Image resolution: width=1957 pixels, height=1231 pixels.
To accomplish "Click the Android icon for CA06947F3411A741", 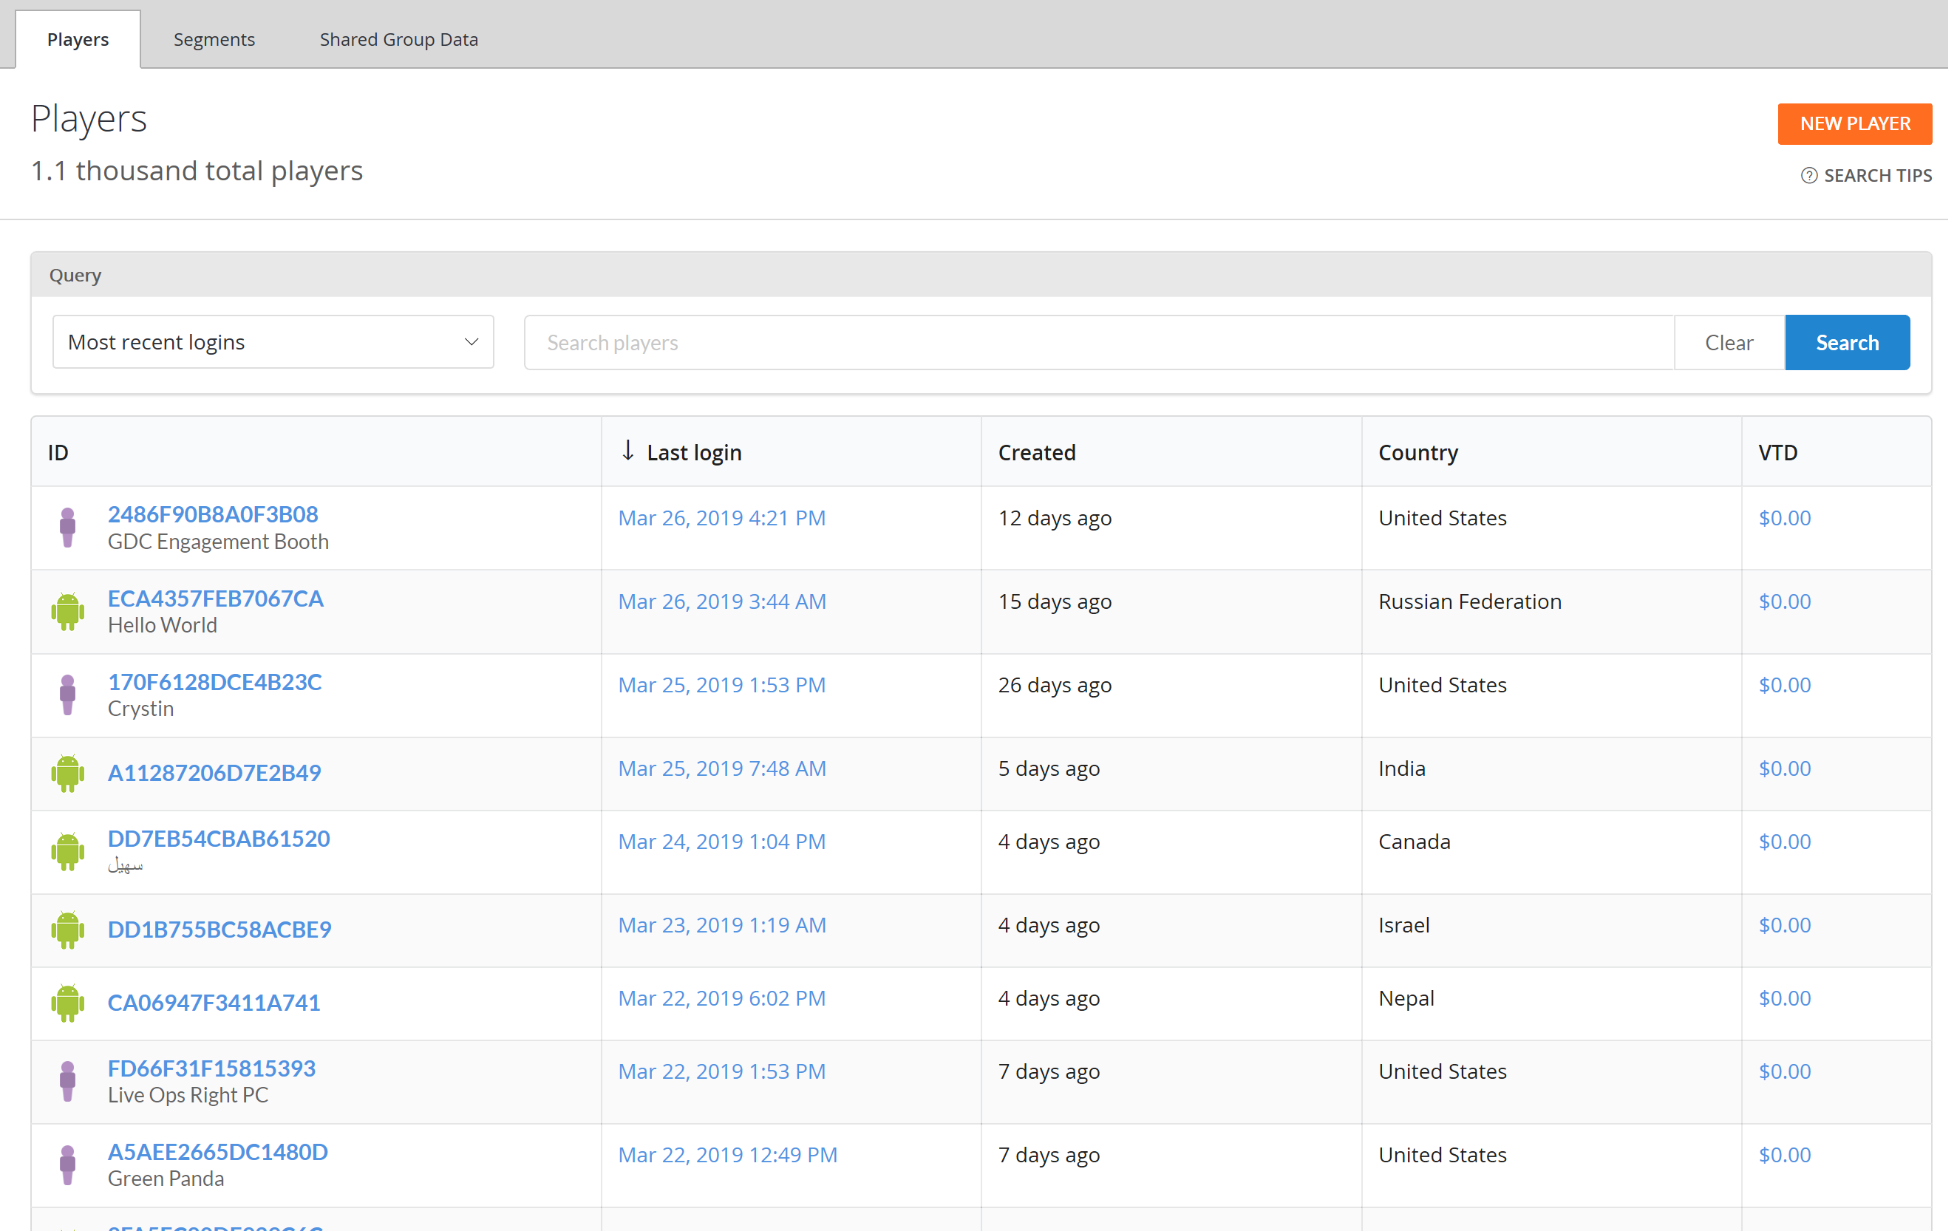I will 68,1001.
